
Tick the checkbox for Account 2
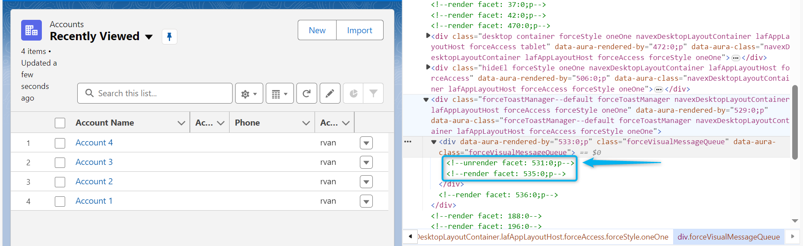click(x=60, y=182)
